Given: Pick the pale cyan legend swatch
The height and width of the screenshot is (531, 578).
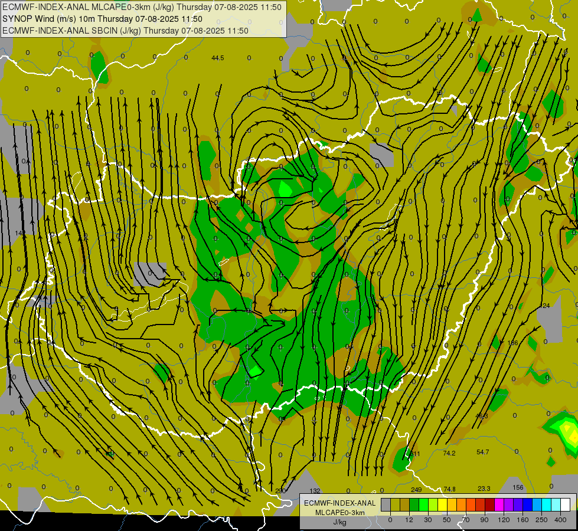Looking at the screenshot, I should (x=556, y=504).
